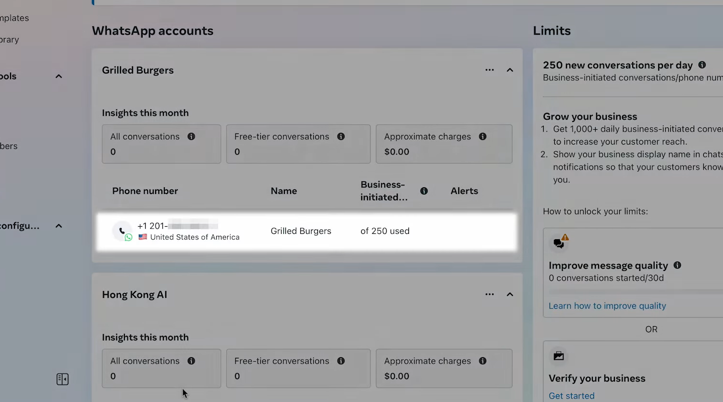Click the info icon beside Grilled Burgers Approximate charges
Screen dimensions: 723x402
coord(483,136)
